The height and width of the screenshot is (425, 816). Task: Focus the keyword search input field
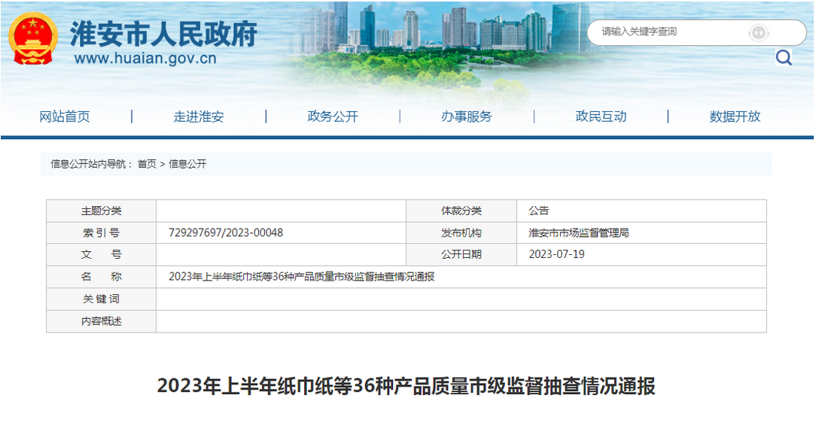coord(697,32)
